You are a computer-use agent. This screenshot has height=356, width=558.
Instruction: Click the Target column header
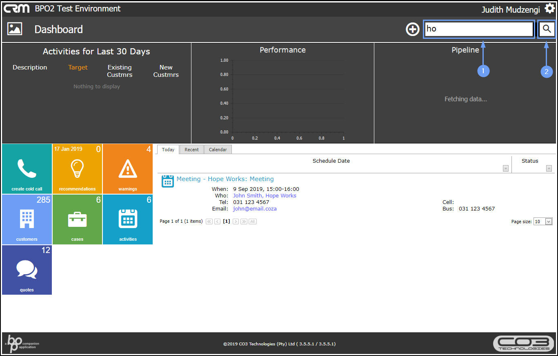(x=78, y=67)
